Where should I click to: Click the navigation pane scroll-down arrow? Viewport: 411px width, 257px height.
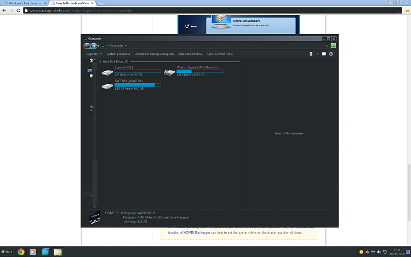[95, 207]
